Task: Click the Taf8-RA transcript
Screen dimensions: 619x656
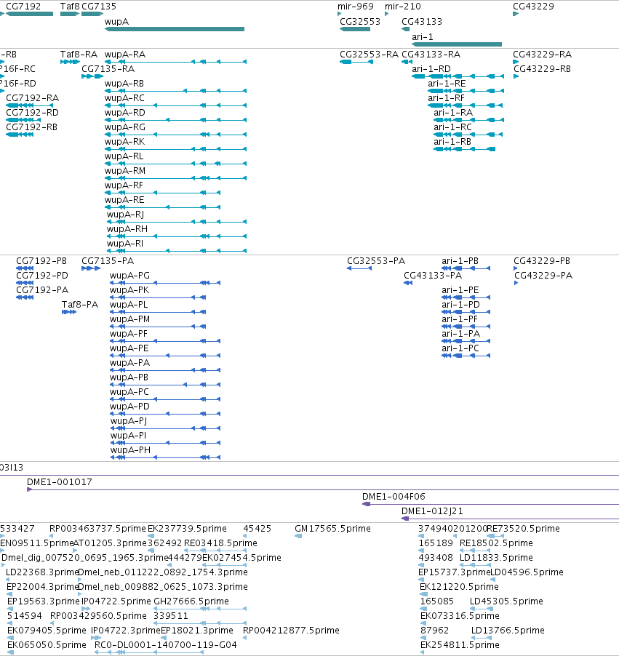Action: coord(70,62)
